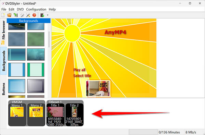Select Title 1 in Titleset 1

coord(55,114)
